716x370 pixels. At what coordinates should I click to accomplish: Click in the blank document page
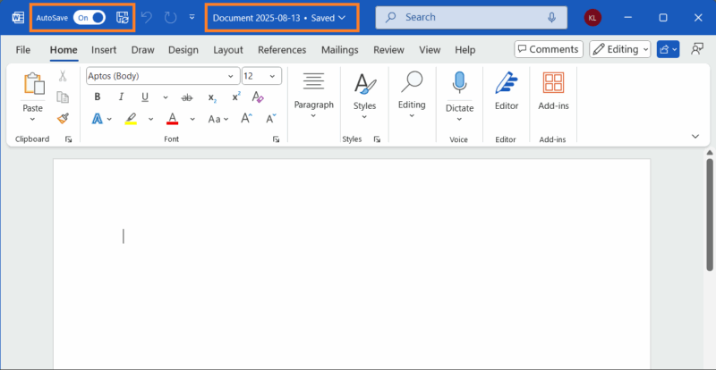tap(352, 264)
